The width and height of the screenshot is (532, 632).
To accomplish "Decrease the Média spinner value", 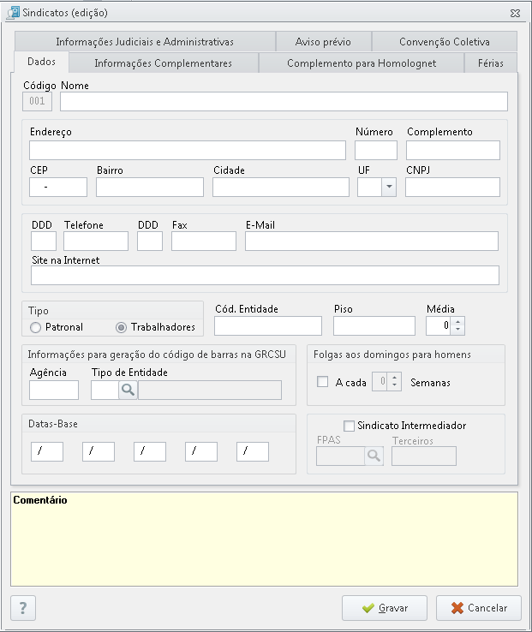I will point(457,330).
